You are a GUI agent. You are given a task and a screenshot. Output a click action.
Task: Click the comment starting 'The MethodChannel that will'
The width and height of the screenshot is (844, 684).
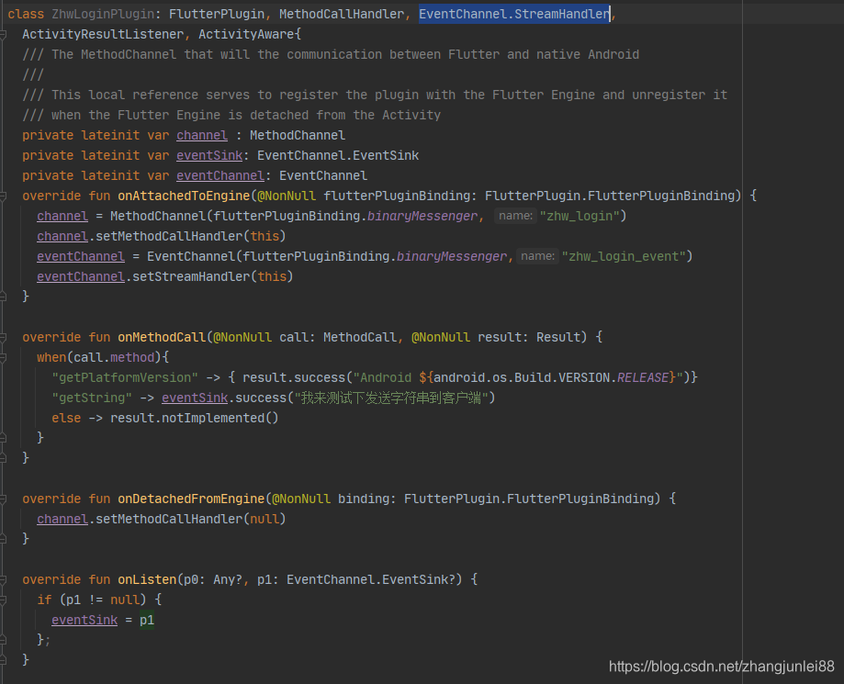(331, 54)
